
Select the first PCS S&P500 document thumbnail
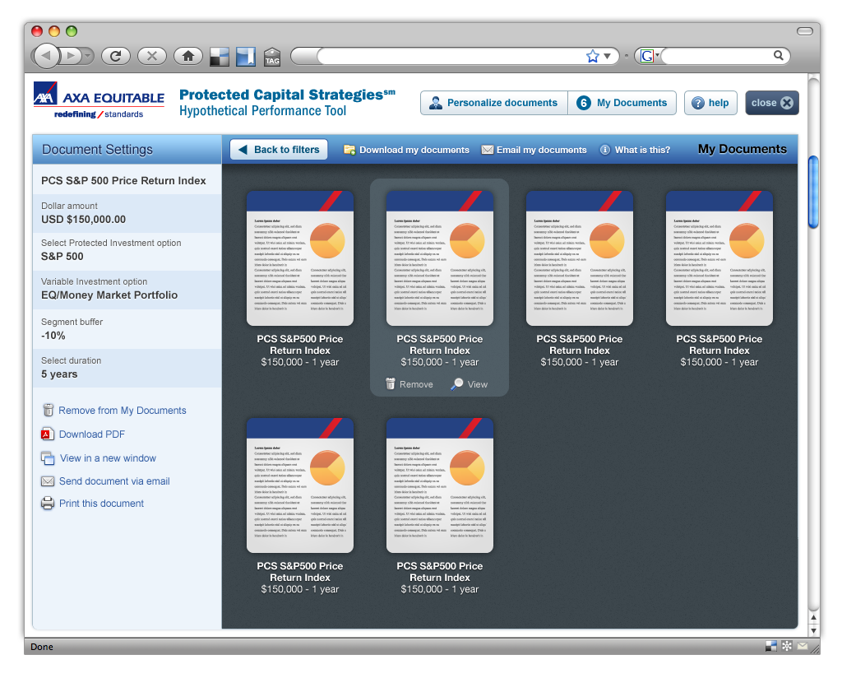pyautogui.click(x=299, y=258)
